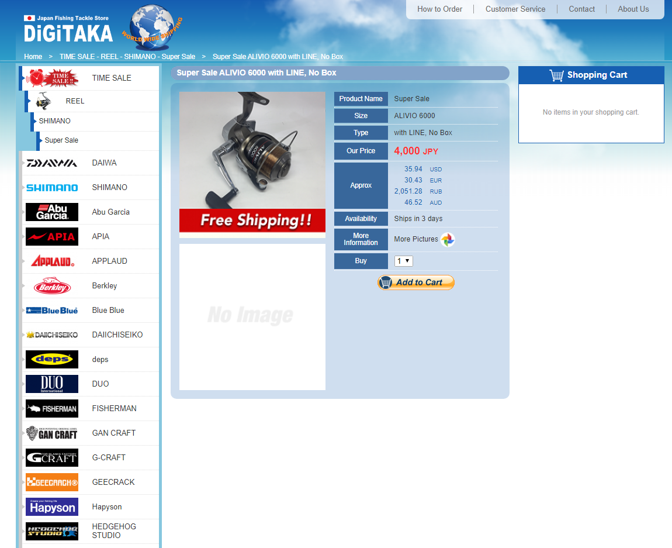Click the reel thumbnail icon in sidebar
This screenshot has width=672, height=548.
click(43, 101)
